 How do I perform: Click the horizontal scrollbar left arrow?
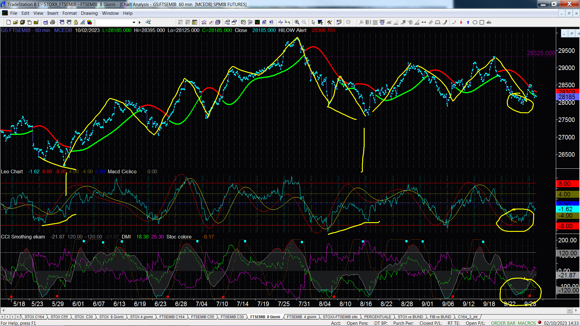(x=3, y=310)
